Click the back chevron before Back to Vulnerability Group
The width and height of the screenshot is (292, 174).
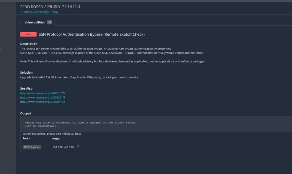pos(21,12)
